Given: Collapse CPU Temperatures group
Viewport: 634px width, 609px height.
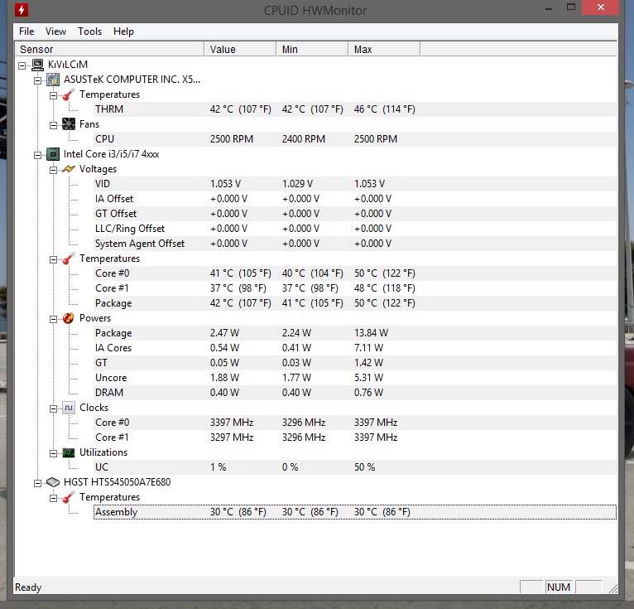Looking at the screenshot, I should 53,259.
